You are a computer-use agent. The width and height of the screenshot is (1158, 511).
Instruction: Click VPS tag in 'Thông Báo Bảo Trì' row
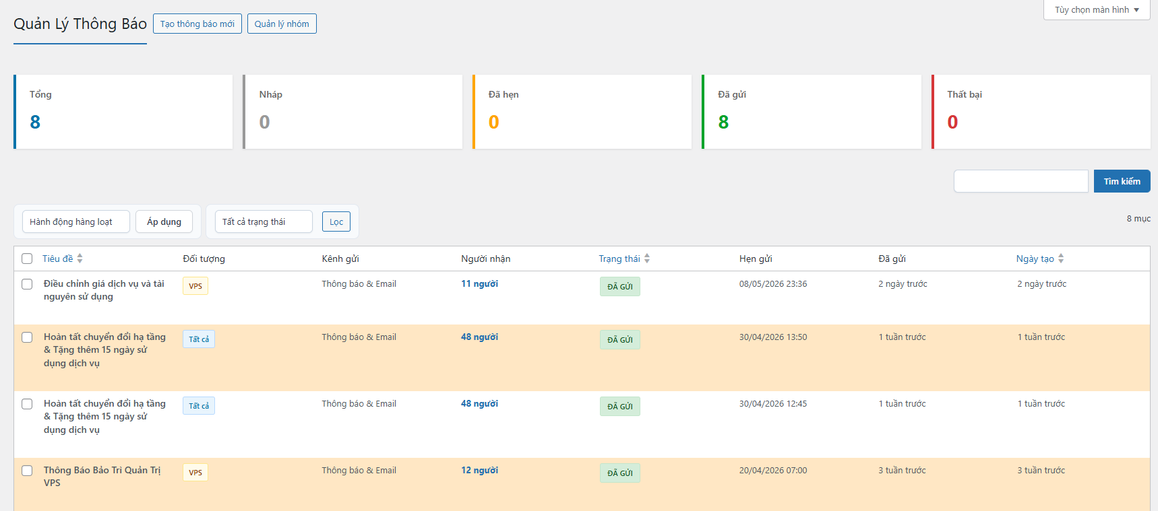195,473
